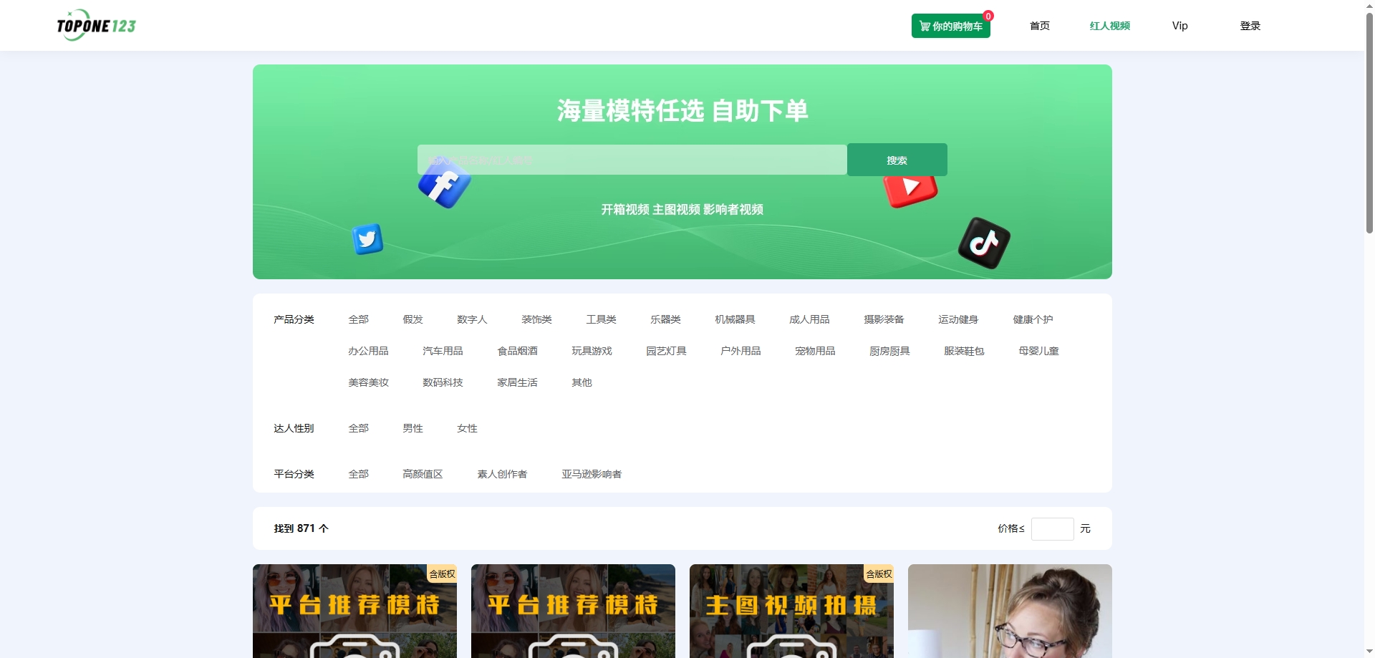Screen dimensions: 1375x658
Task: Filter by 母婴儿童 category
Action: click(1038, 351)
